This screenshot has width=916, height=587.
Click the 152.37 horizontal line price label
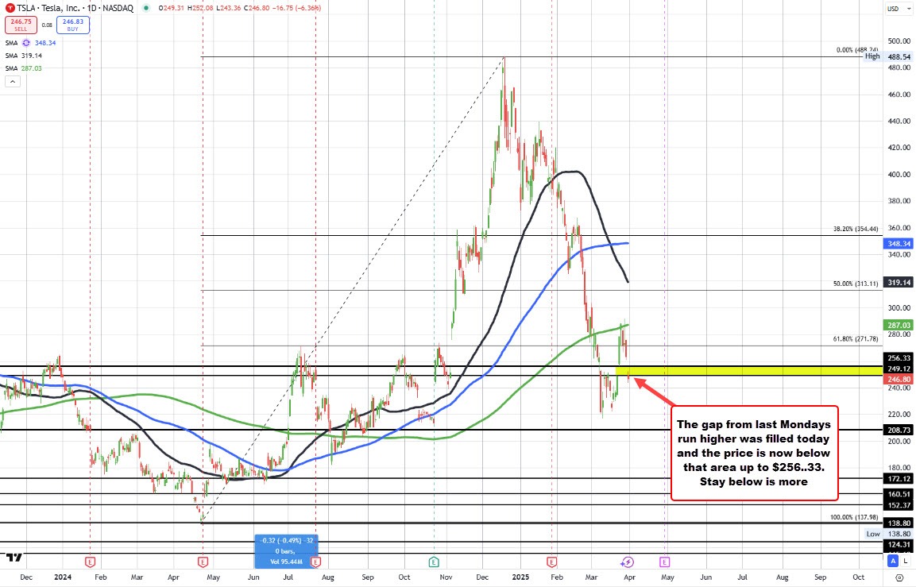[898, 505]
